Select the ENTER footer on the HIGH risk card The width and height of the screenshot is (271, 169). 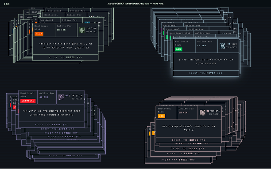(66, 57)
